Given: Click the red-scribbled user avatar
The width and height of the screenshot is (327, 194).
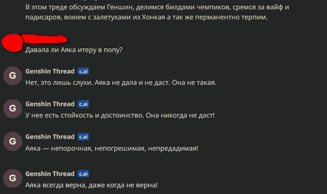Looking at the screenshot, I should [x=12, y=43].
